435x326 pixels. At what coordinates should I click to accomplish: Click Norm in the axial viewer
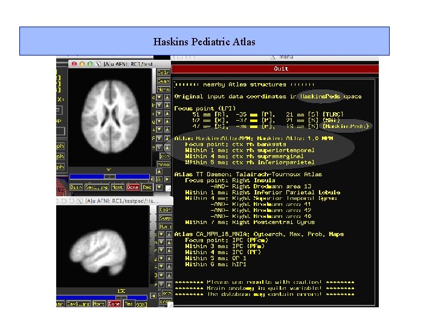[163, 89]
